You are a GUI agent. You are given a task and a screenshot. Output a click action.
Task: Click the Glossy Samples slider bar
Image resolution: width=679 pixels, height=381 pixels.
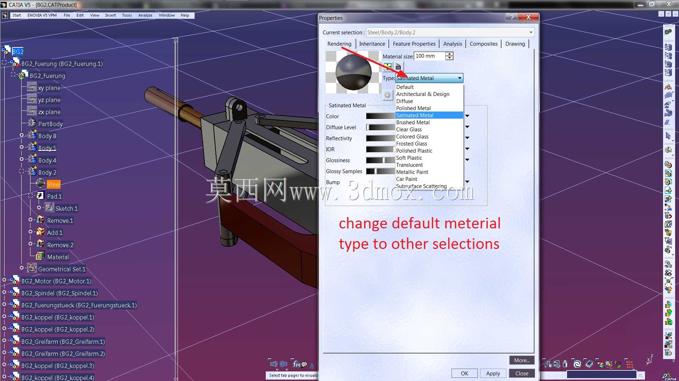381,171
